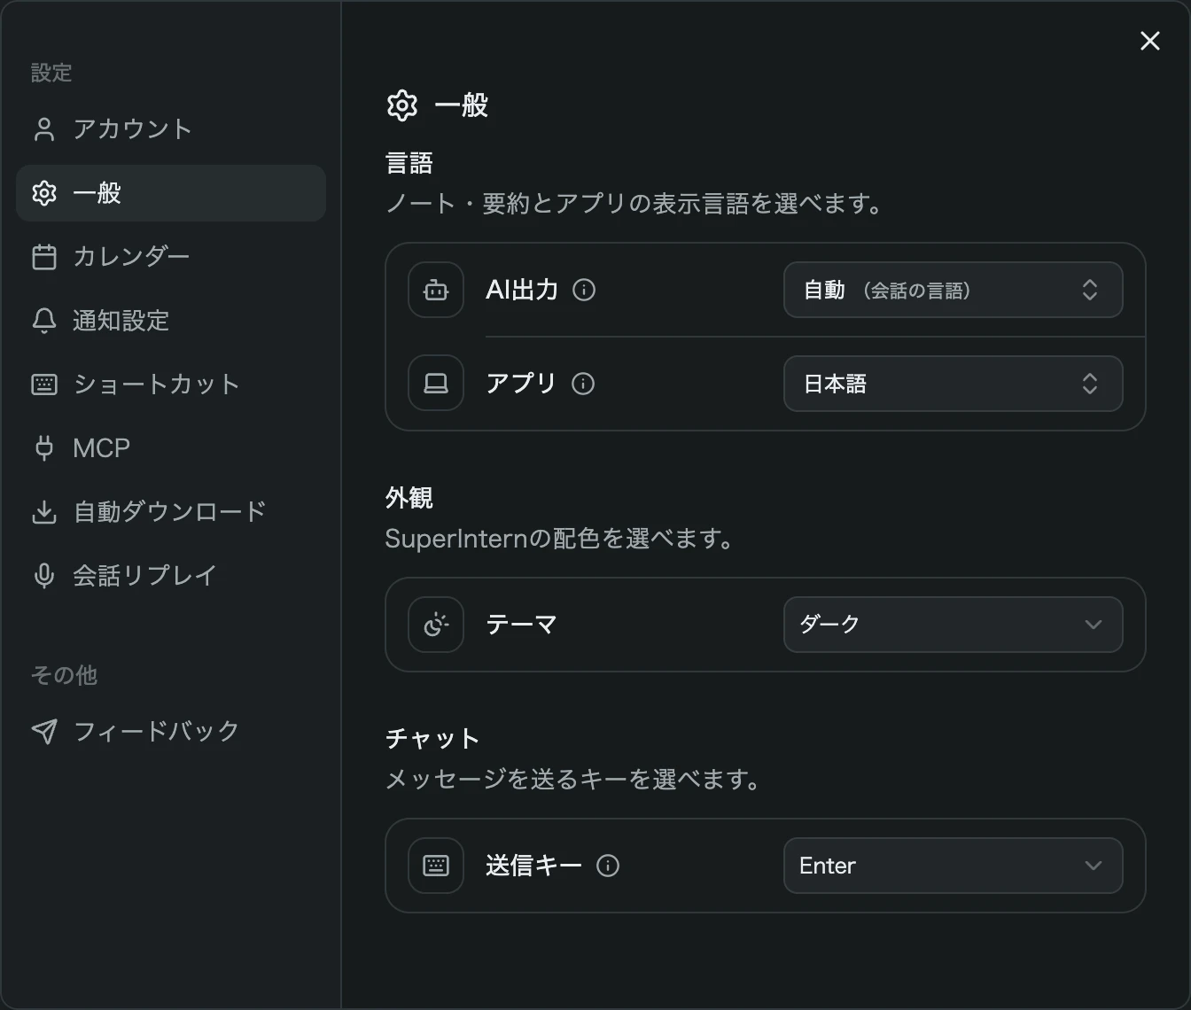Screen dimensions: 1191x1010
Task: Click the SuperInternの配色を選べます description text
Action: [x=559, y=539]
